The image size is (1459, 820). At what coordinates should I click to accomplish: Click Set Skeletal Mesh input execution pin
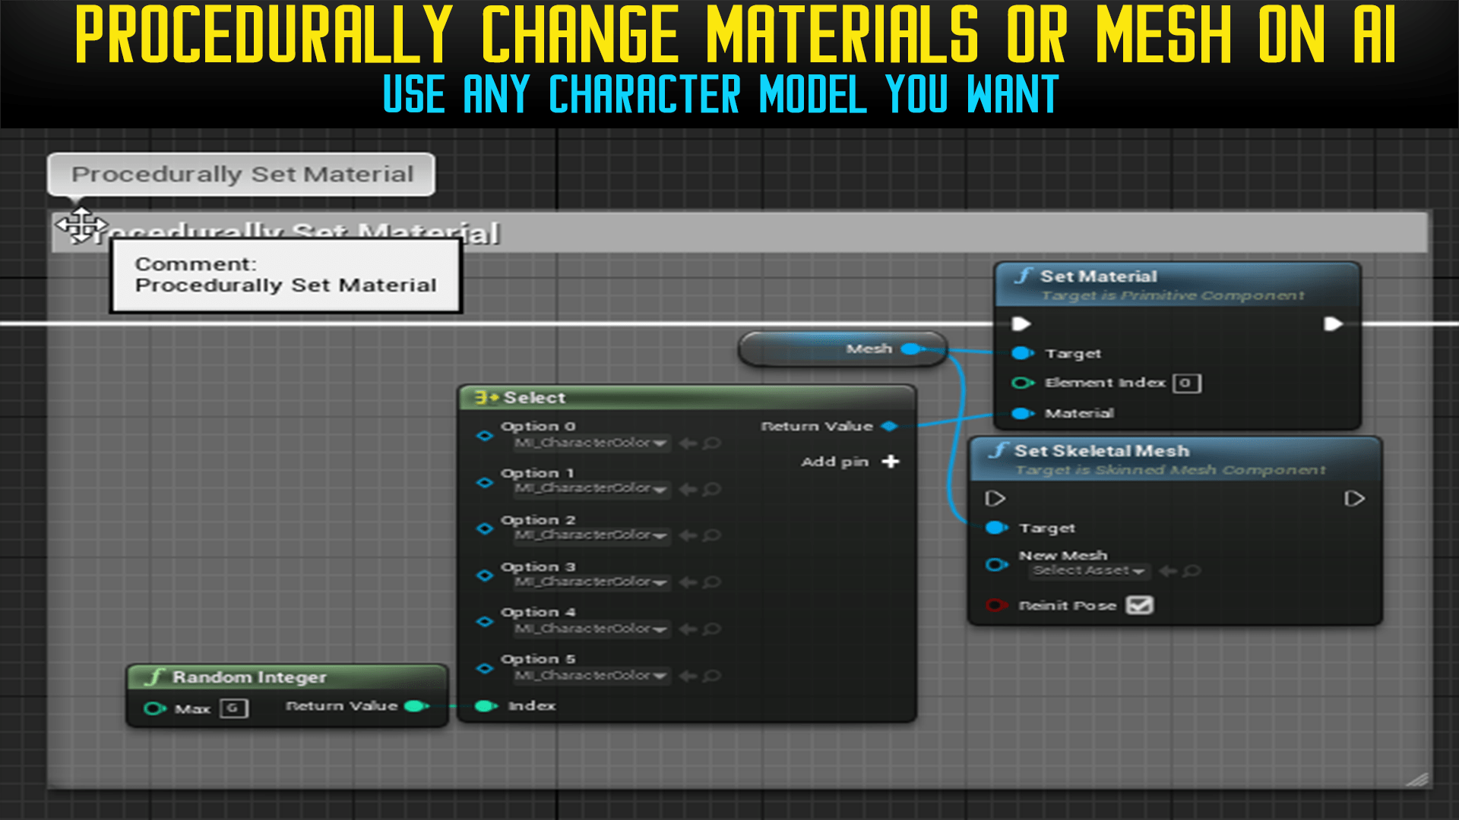click(x=995, y=499)
